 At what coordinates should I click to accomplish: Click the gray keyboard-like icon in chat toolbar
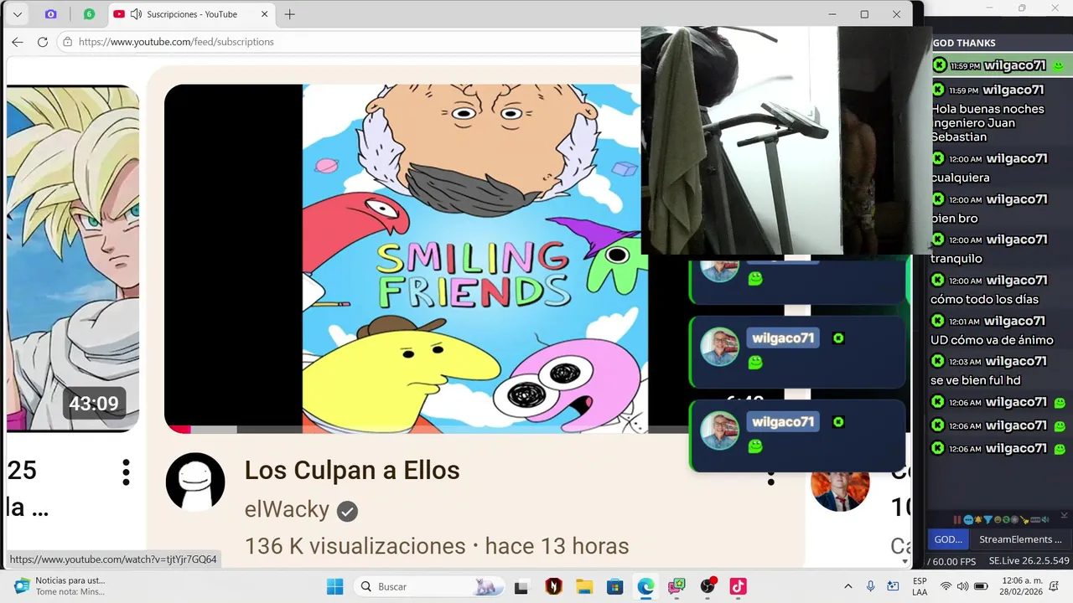click(x=1035, y=519)
